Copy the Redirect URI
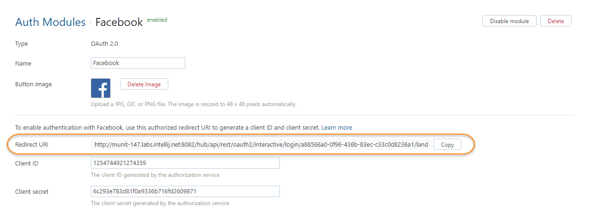Viewport: 590px width, 215px height. [x=447, y=145]
